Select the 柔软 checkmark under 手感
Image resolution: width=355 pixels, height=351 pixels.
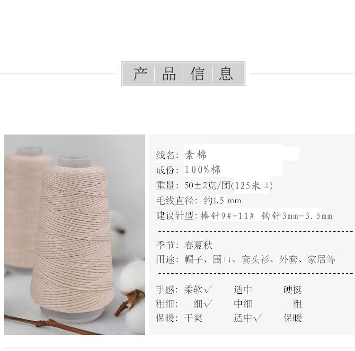coord(198,289)
